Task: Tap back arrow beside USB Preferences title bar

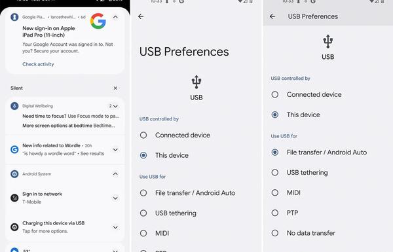Action: [272, 16]
